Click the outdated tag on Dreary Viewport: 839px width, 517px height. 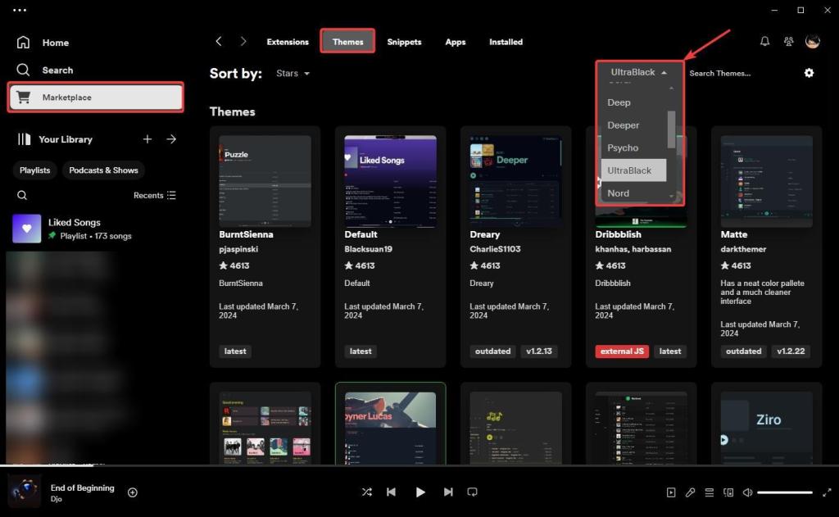coord(492,351)
